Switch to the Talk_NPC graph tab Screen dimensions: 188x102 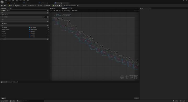[53, 8]
